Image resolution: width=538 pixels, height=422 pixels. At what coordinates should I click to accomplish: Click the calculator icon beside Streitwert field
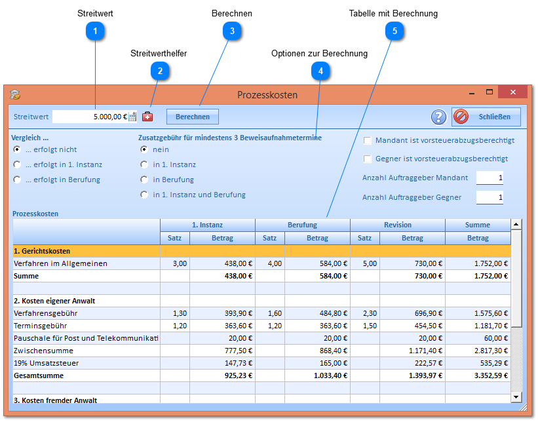tap(132, 117)
